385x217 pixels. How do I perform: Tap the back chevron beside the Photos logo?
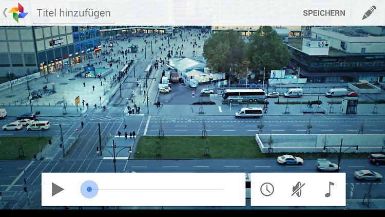pos(5,13)
